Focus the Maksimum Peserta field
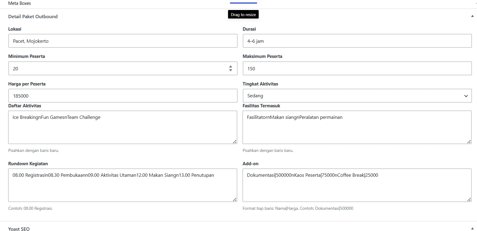This screenshot has width=477, height=231. 357,69
